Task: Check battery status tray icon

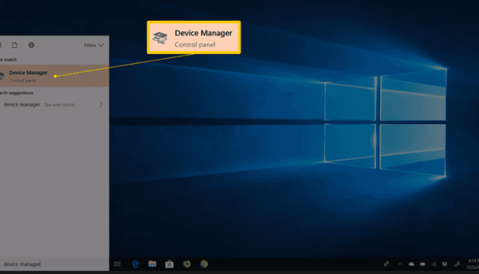Action: (423, 264)
